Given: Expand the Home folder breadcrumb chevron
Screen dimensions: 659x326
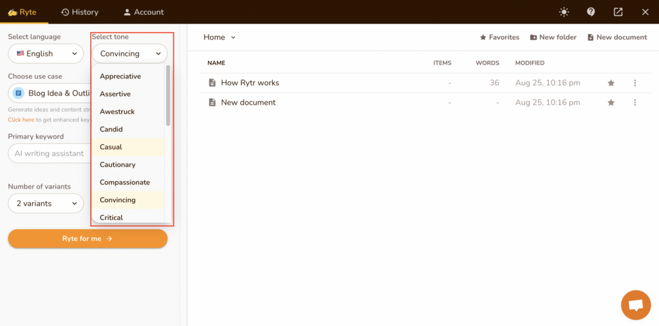Looking at the screenshot, I should tap(233, 37).
